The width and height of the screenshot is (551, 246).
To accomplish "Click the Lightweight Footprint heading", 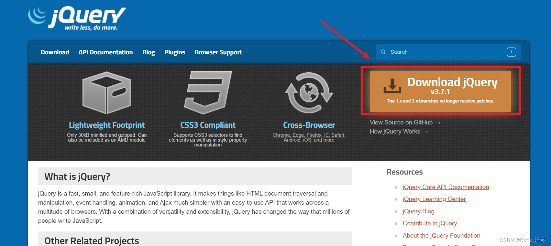I will point(107,125).
